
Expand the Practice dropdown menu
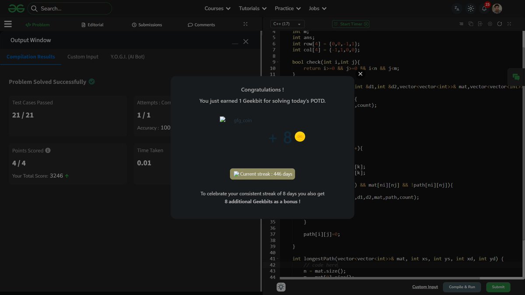click(x=287, y=8)
